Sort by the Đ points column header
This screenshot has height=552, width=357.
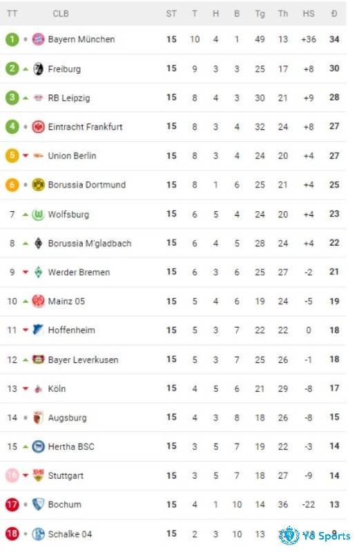click(x=334, y=14)
